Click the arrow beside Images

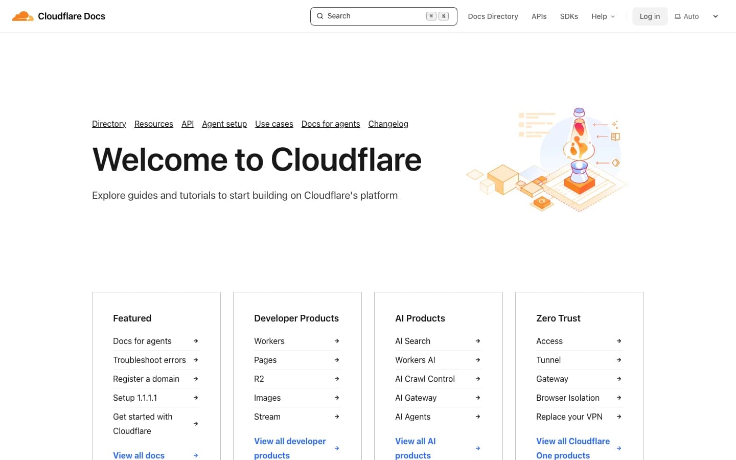pos(337,398)
